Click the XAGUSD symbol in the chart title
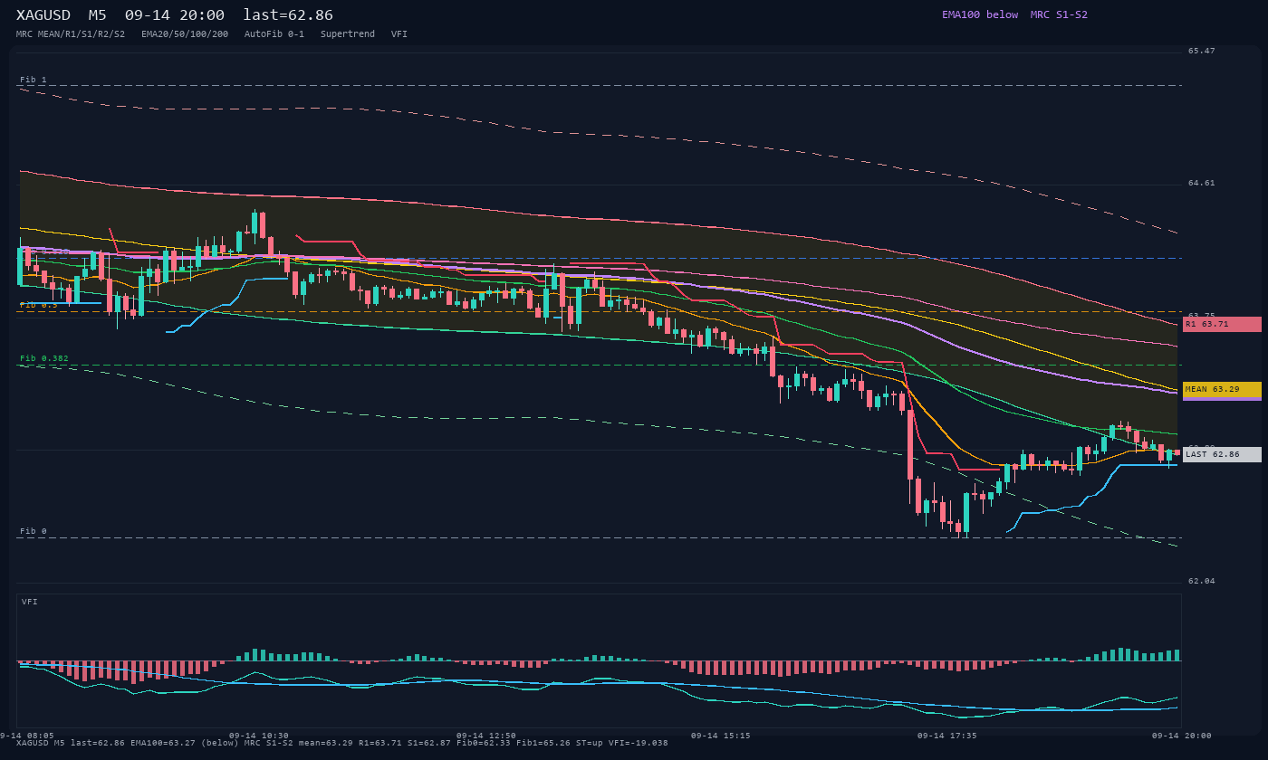 coord(45,15)
